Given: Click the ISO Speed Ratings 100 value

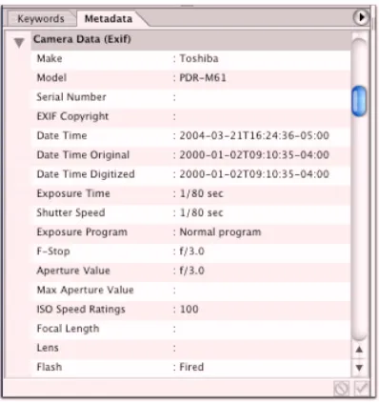Looking at the screenshot, I should tap(189, 310).
